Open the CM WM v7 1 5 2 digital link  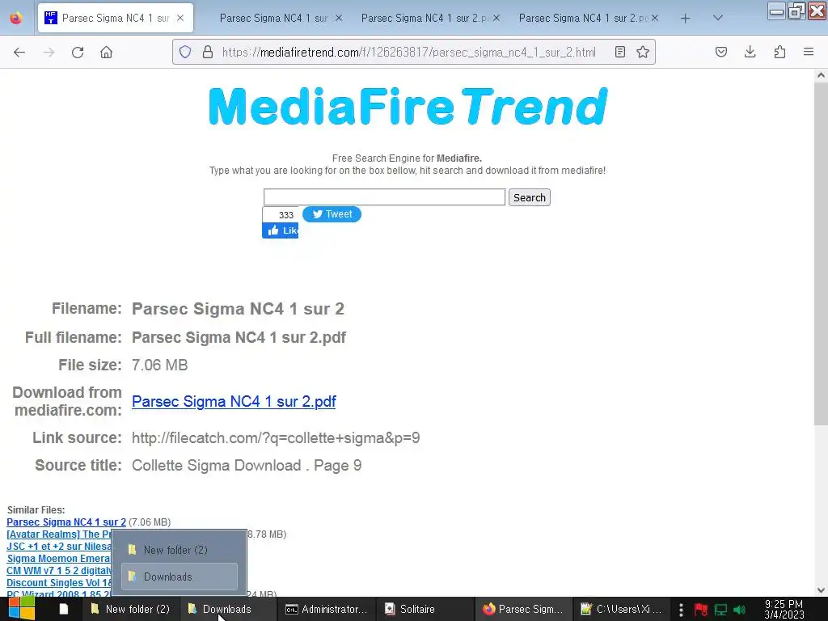[58, 570]
